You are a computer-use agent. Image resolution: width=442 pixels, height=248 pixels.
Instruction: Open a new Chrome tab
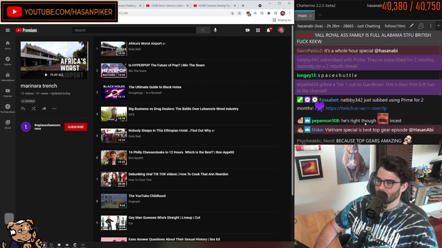point(243,6)
